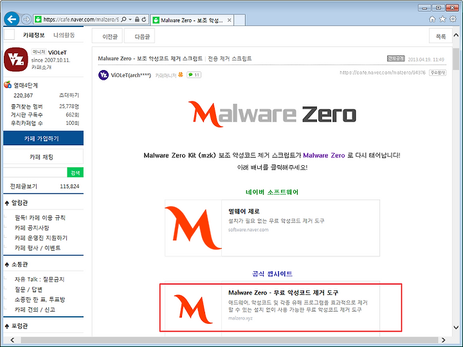Select the Malware Zero browser tab
Viewport: 463px width, 347px height.
tap(192, 20)
